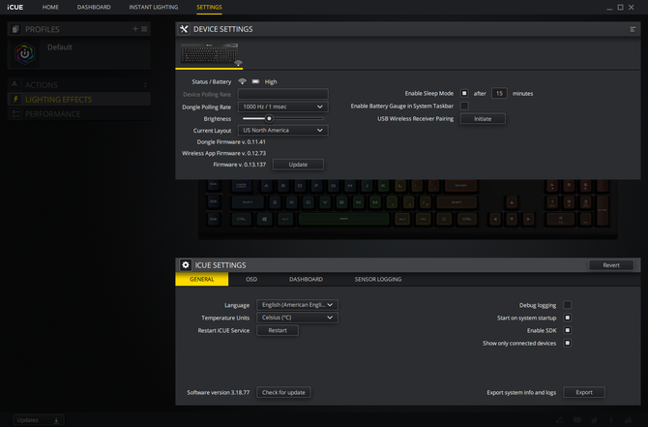Open the Language dropdown
Screen dimensions: 648x427
click(x=297, y=305)
